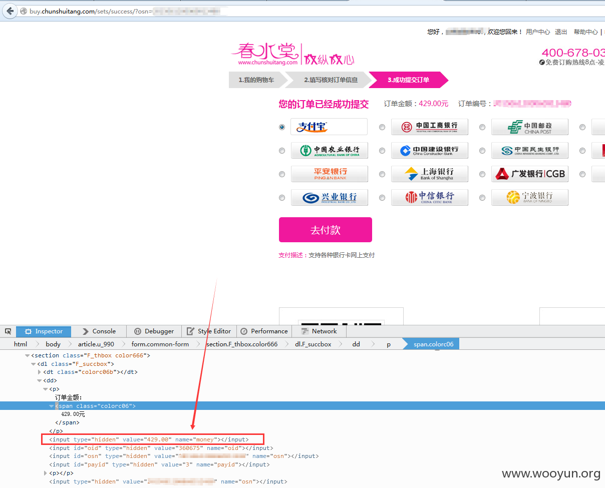The image size is (605, 488).
Task: Expand the dt colorc06b node
Action: [x=40, y=372]
